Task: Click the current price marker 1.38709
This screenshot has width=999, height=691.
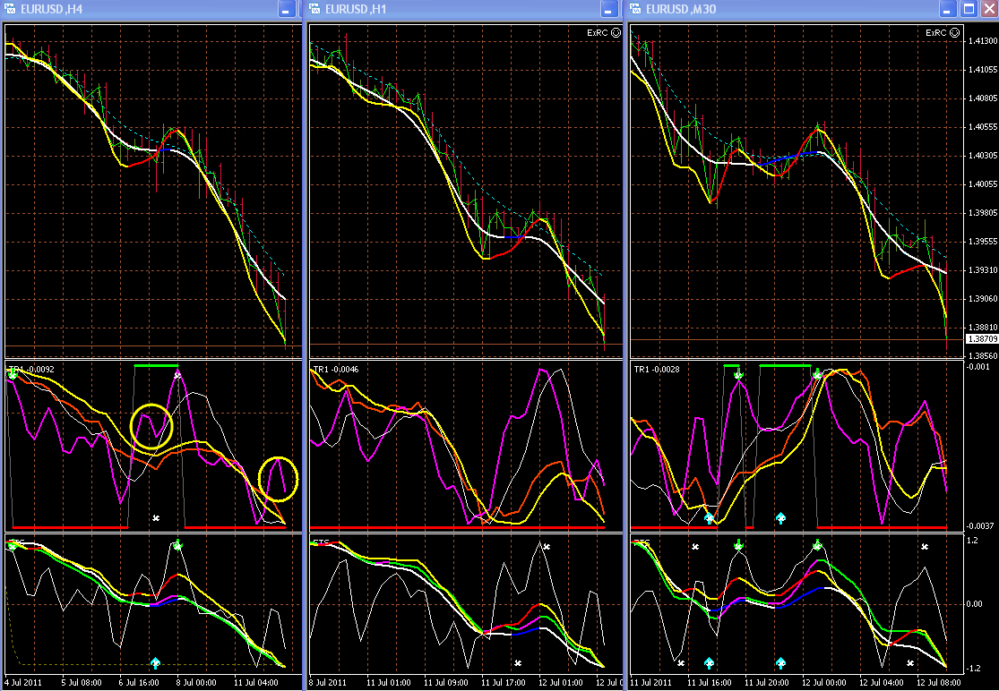Action: coord(982,339)
